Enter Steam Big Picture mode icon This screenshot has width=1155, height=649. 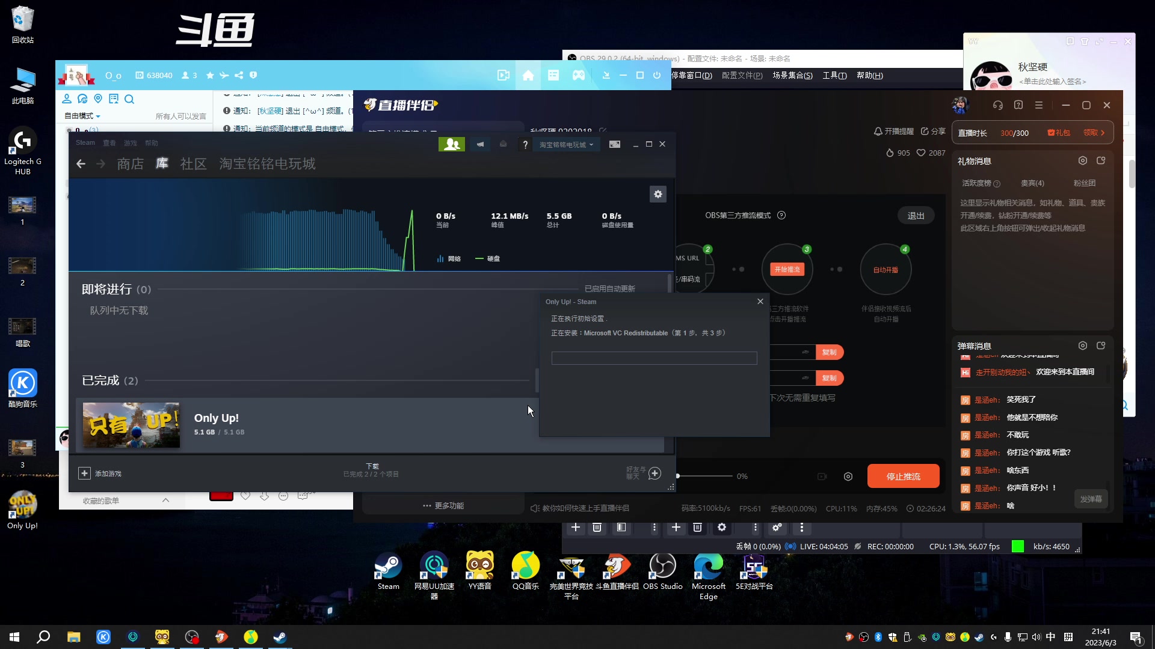(x=614, y=144)
